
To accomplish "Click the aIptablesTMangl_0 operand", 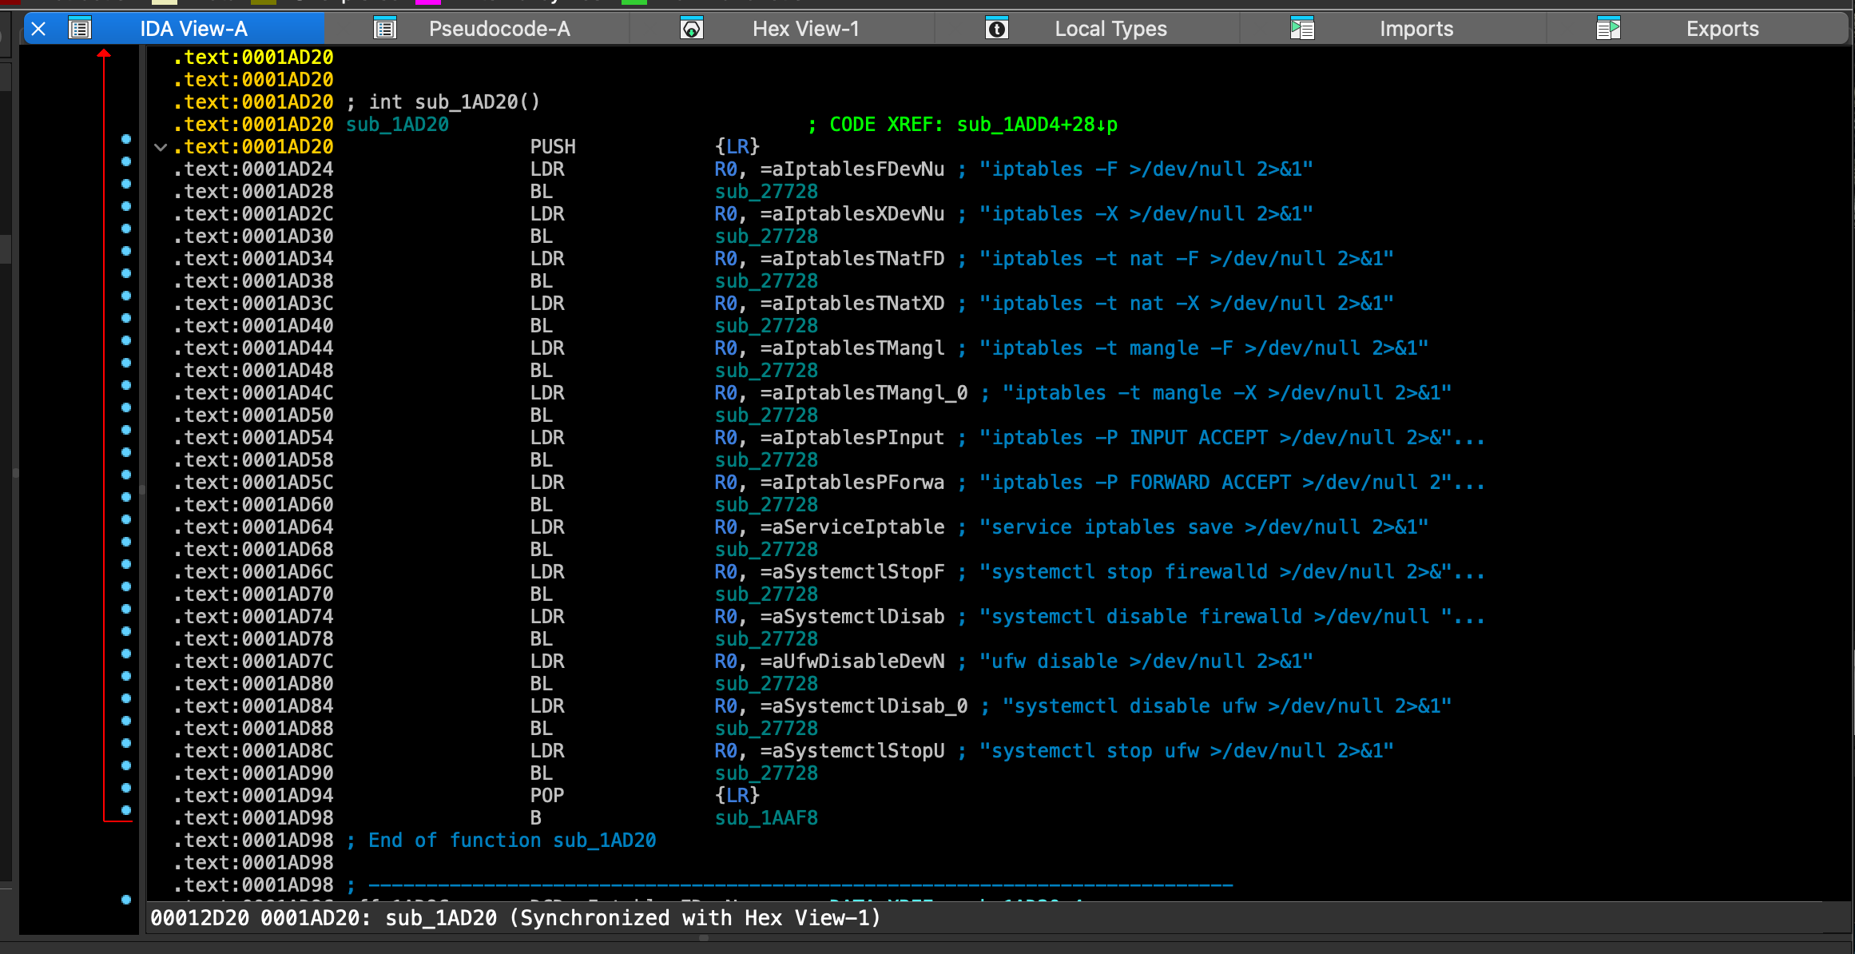I will (x=870, y=393).
